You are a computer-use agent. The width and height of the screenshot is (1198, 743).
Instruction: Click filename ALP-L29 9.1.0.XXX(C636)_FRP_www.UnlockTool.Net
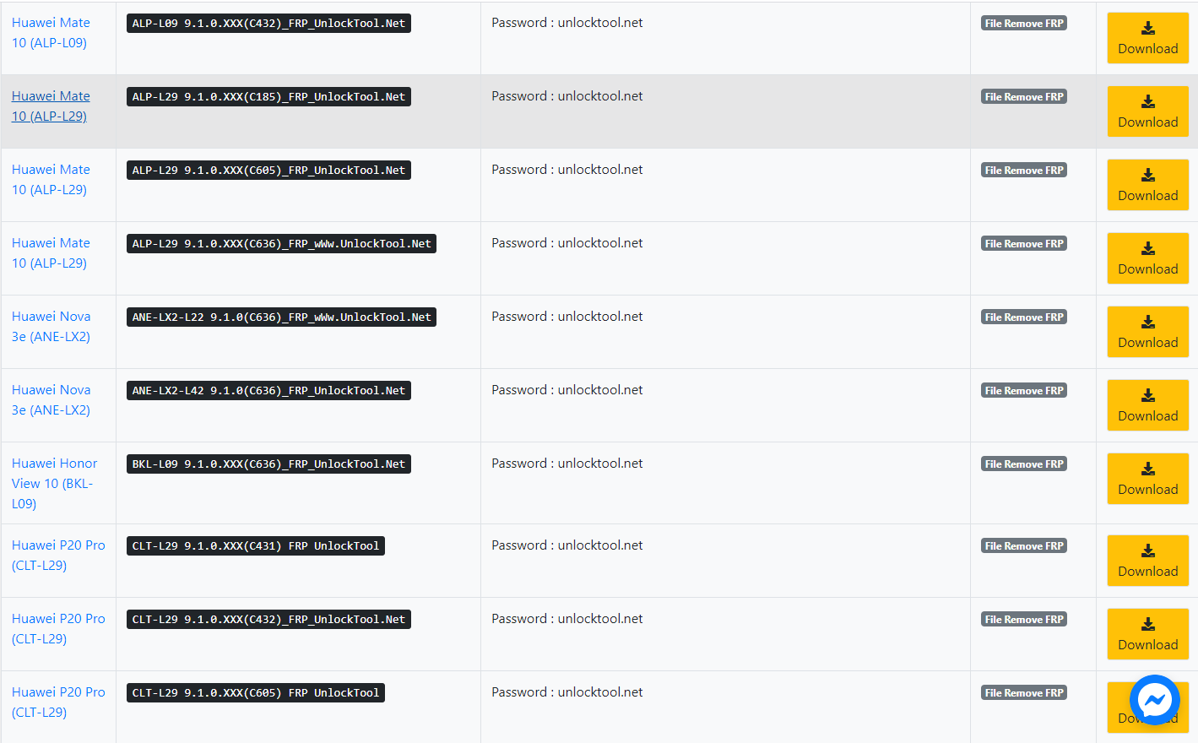point(281,244)
